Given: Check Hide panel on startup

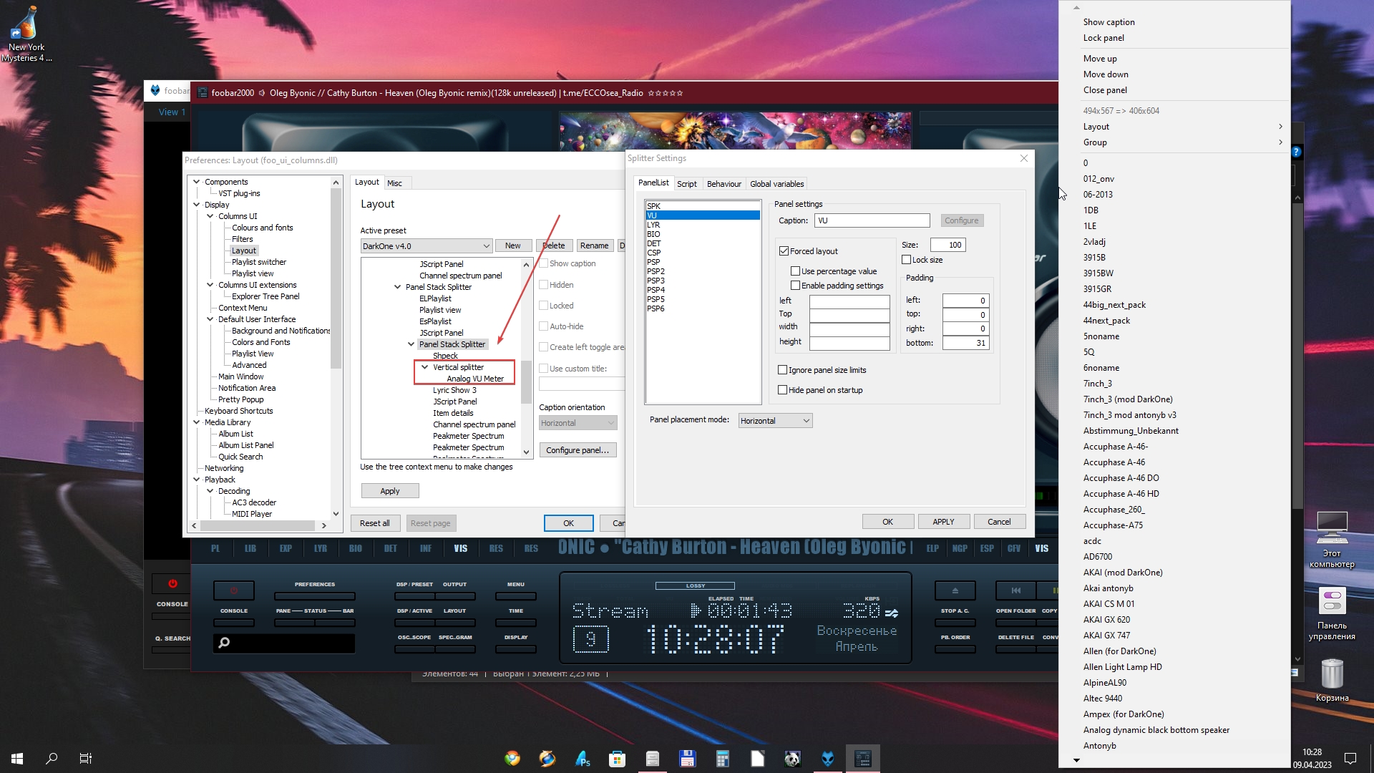Looking at the screenshot, I should point(783,390).
